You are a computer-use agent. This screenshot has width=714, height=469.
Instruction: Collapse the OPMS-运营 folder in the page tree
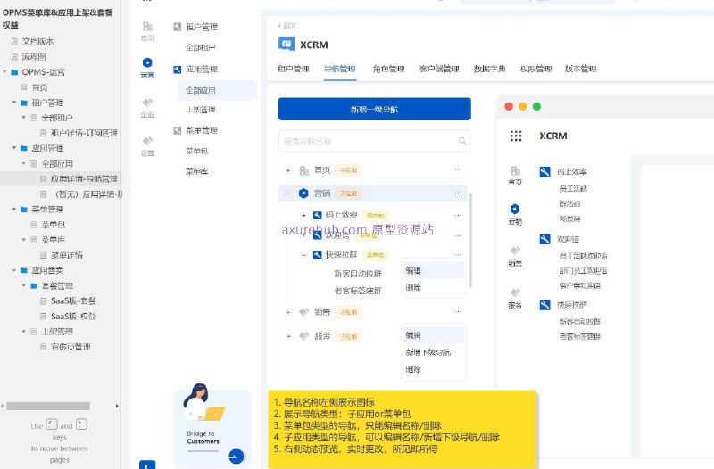pyautogui.click(x=5, y=72)
